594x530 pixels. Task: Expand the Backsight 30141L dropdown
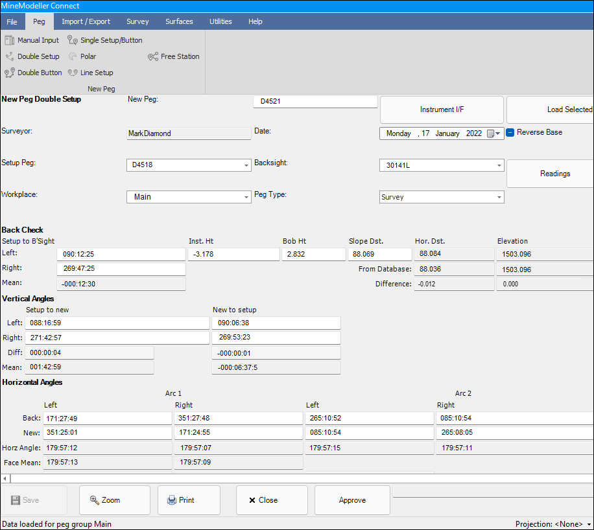click(x=498, y=166)
